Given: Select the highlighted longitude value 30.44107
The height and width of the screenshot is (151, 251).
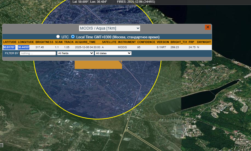Looking at the screenshot, I should [24, 47].
